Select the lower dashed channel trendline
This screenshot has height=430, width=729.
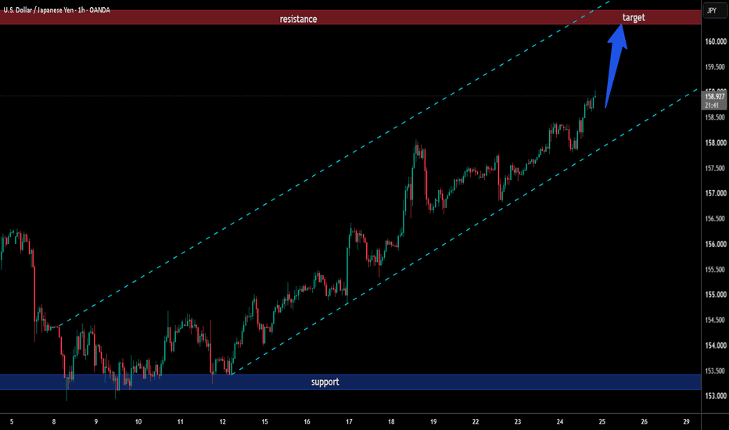point(465,232)
